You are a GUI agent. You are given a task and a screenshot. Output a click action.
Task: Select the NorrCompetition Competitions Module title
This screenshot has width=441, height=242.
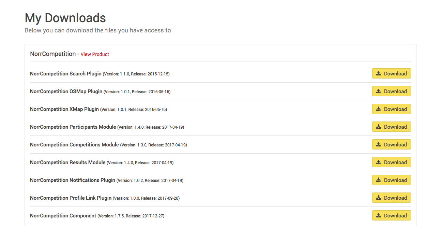tap(74, 145)
